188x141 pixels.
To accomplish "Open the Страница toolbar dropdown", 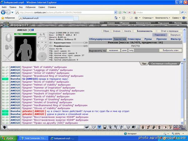I will tap(148, 18).
